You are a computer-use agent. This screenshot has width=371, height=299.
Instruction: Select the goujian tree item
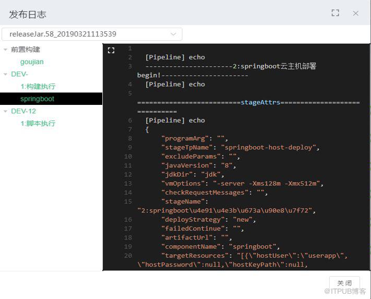[x=32, y=62]
